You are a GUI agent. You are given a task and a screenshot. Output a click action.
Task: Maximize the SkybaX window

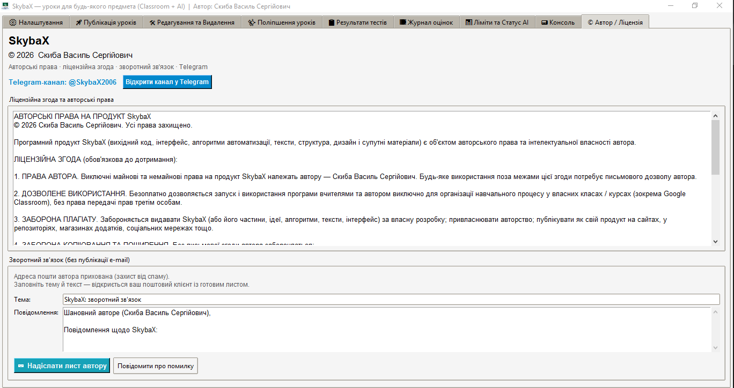[x=695, y=5]
